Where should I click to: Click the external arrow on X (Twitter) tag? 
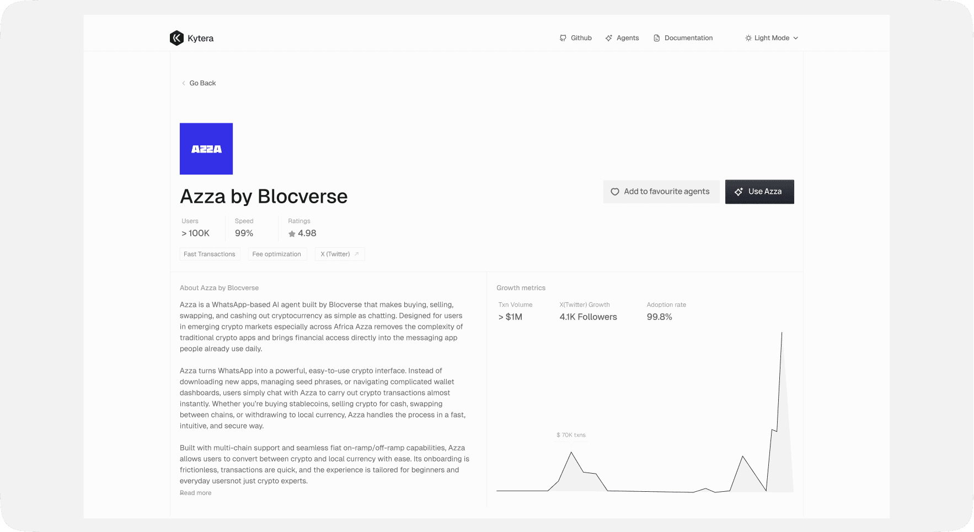pos(356,254)
